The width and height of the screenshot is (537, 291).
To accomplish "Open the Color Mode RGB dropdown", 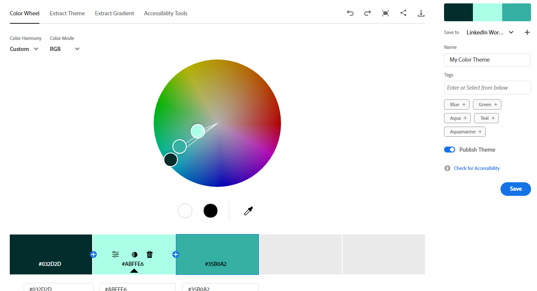I will pyautogui.click(x=65, y=49).
